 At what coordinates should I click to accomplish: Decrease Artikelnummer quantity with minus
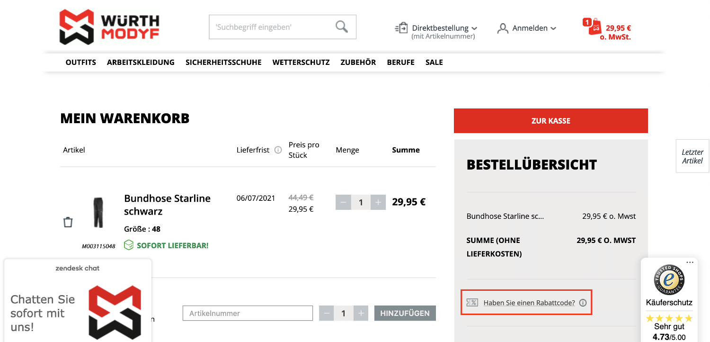[327, 313]
